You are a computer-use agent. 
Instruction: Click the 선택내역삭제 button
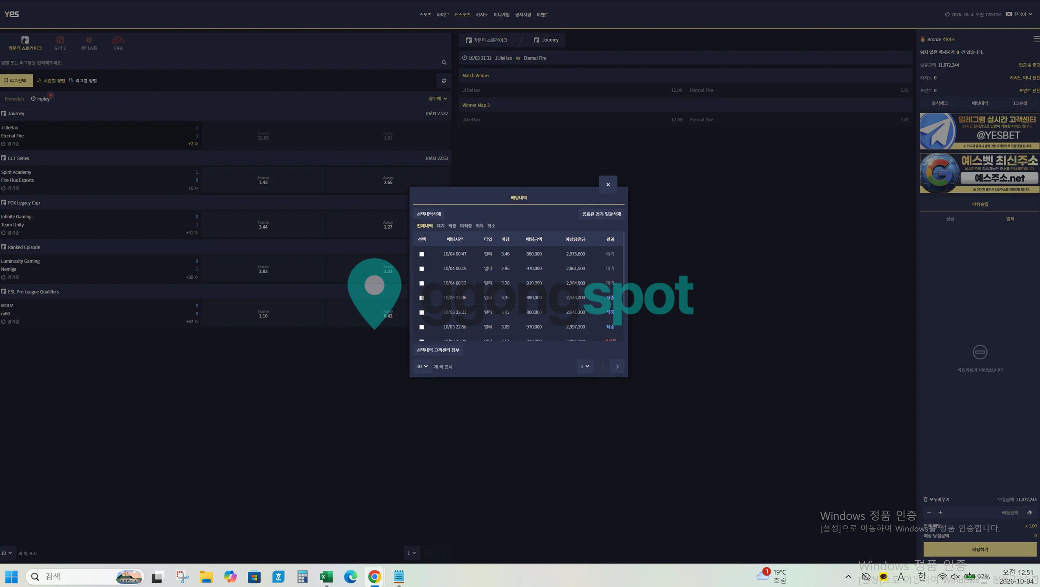(x=429, y=214)
